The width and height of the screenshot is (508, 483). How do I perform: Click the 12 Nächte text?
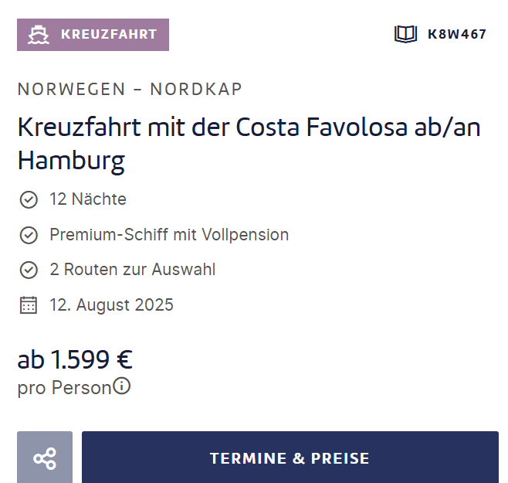88,199
